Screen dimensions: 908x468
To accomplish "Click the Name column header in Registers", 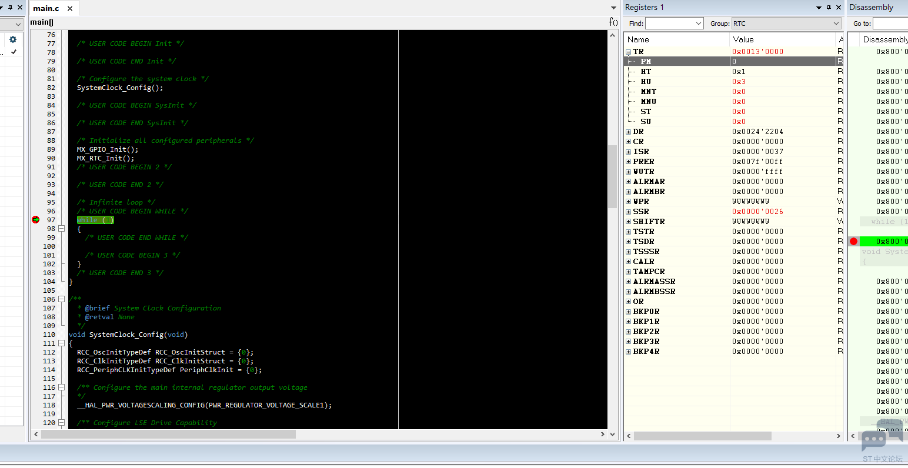I will tap(676, 39).
